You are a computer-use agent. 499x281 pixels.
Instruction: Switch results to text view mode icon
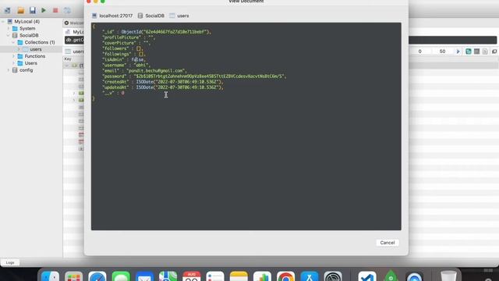tap(485, 52)
